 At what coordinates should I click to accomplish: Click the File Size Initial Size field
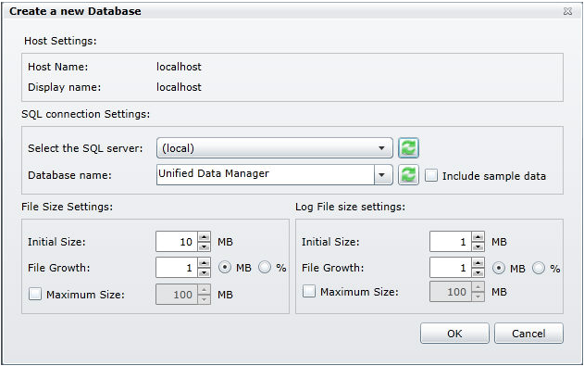[x=177, y=242]
